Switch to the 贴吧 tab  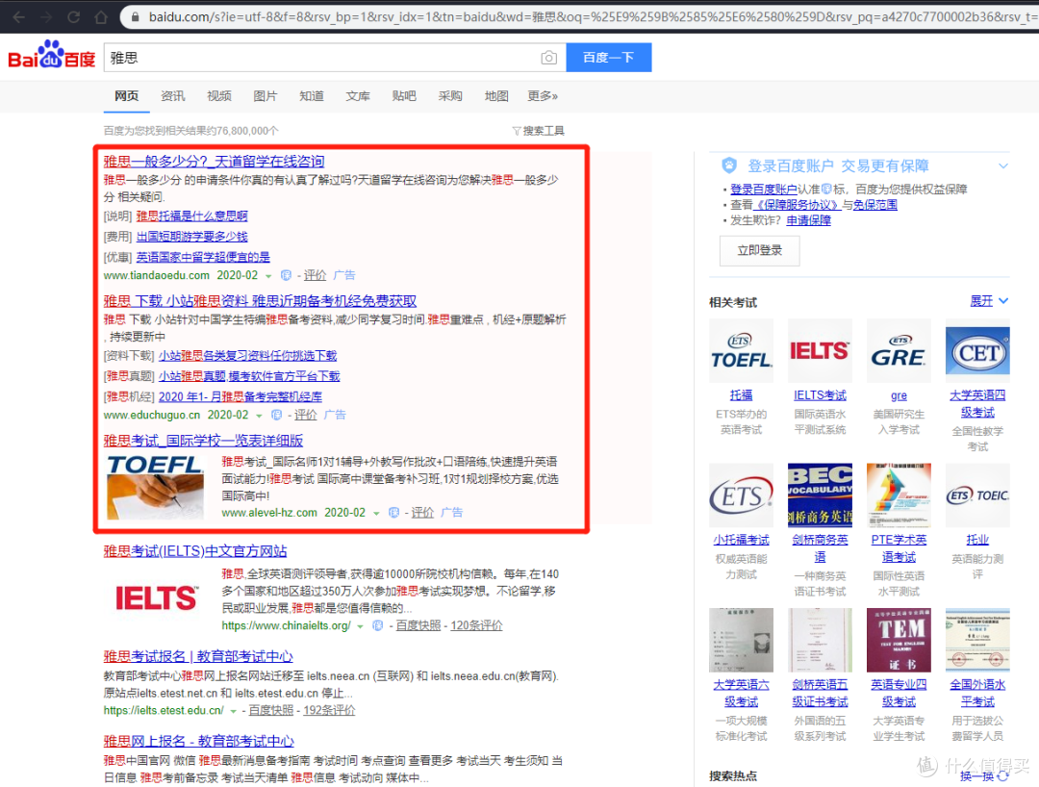click(404, 96)
